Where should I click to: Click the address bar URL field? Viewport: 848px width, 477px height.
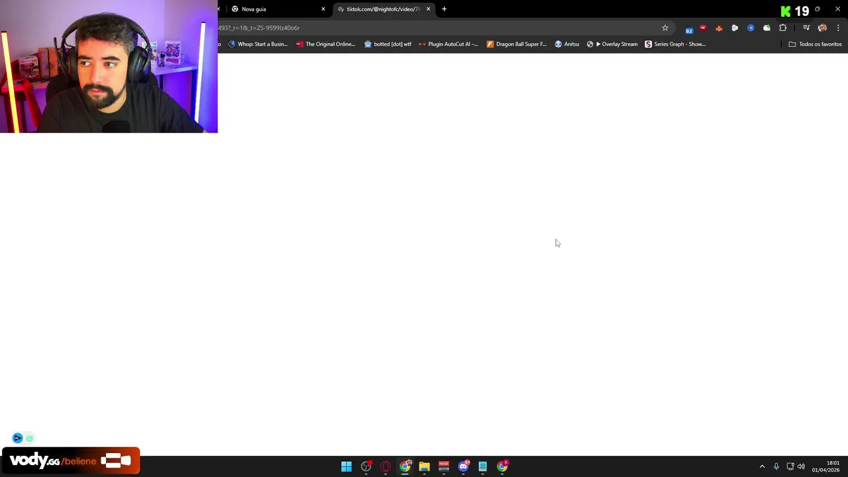pos(437,28)
